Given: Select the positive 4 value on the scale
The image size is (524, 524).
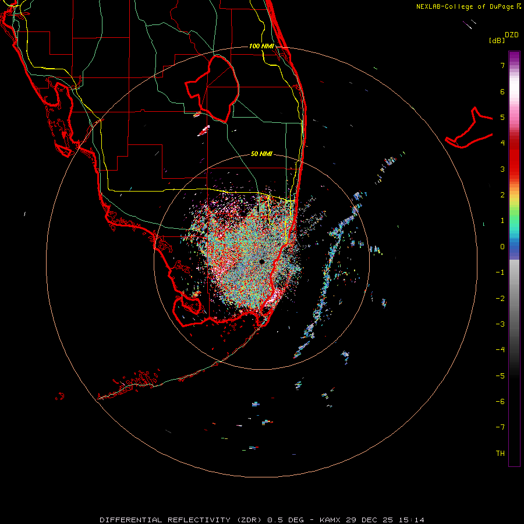Looking at the screenshot, I should [x=502, y=143].
